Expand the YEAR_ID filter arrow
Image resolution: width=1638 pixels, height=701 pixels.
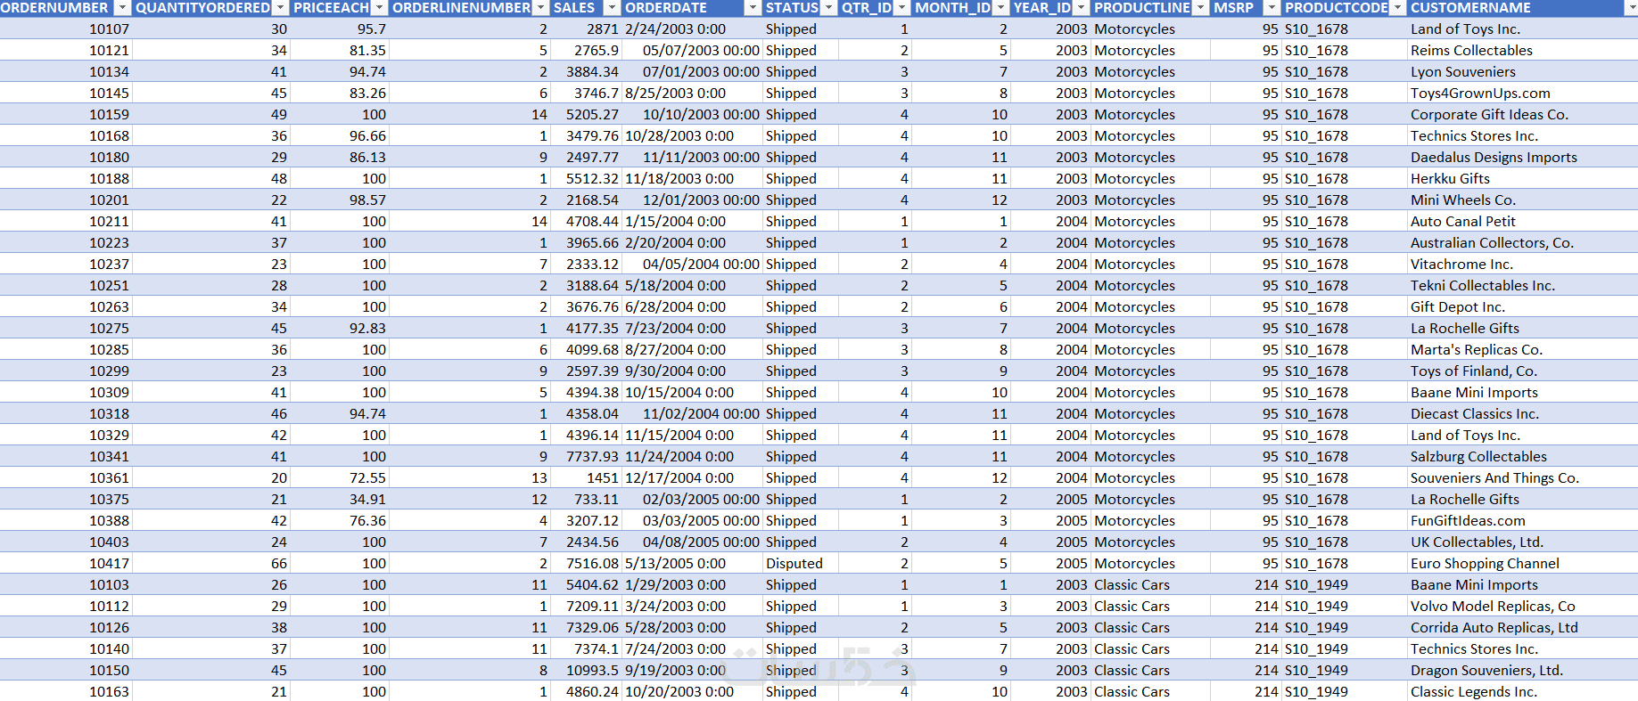(x=1082, y=8)
